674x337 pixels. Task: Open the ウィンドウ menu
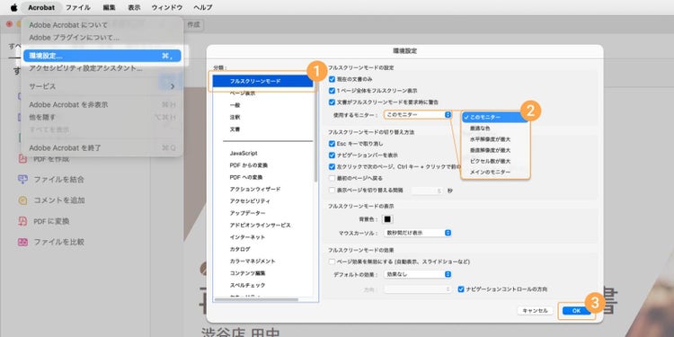pos(167,7)
